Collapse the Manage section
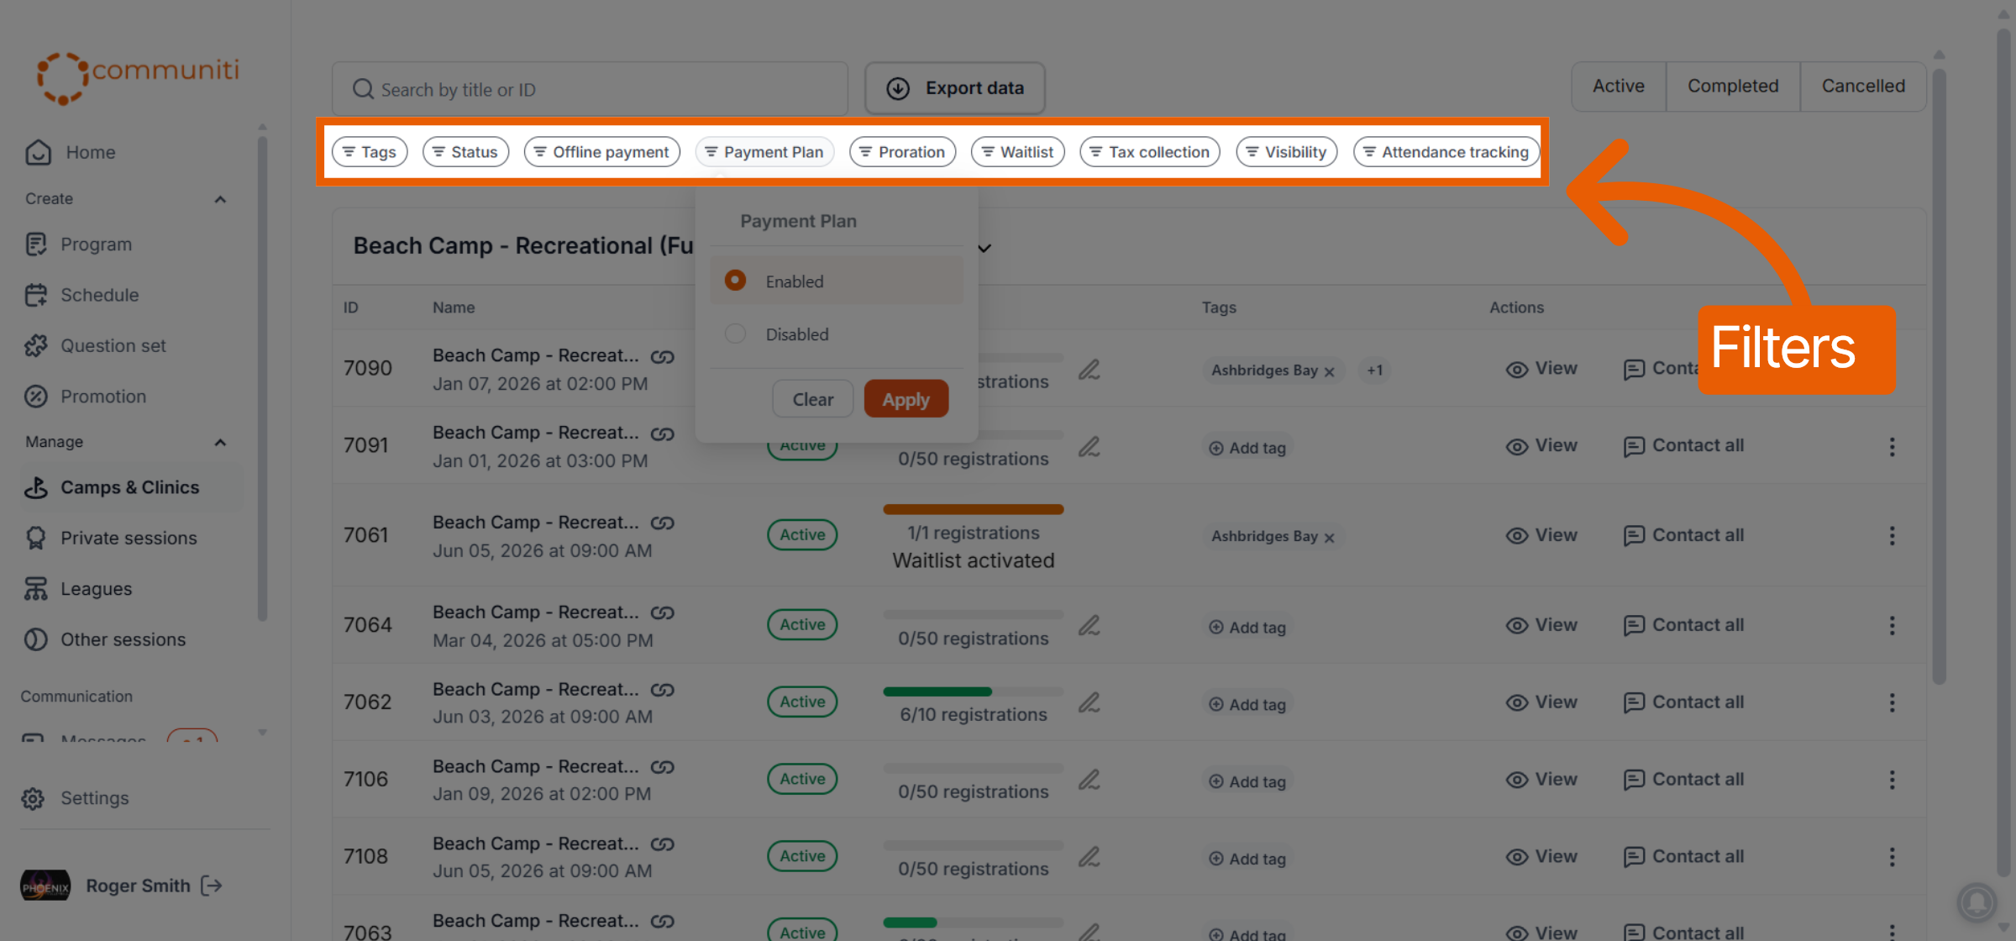The height and width of the screenshot is (941, 2016). [x=220, y=442]
